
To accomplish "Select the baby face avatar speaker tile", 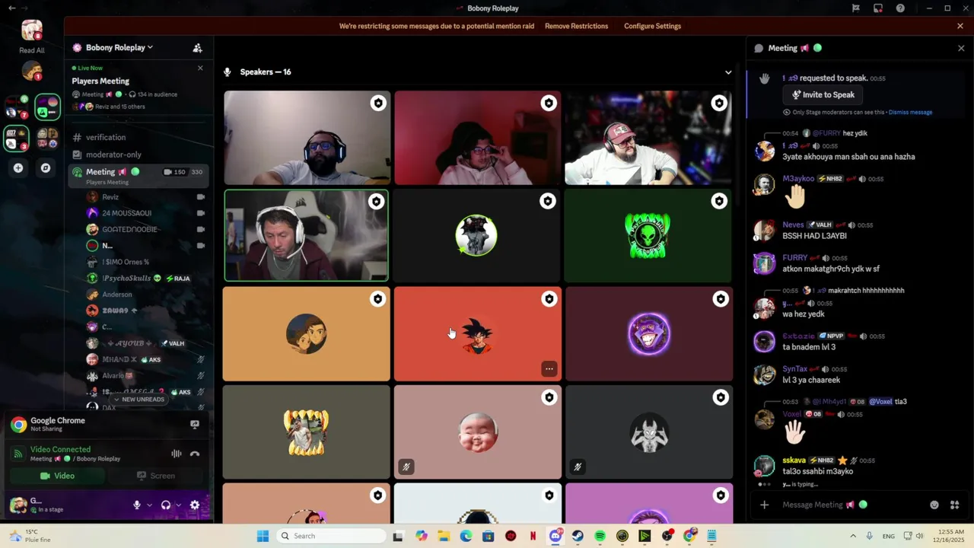I will [478, 432].
